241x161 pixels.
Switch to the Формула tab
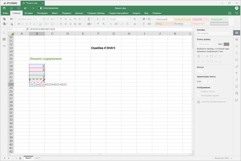pyautogui.click(x=67, y=13)
